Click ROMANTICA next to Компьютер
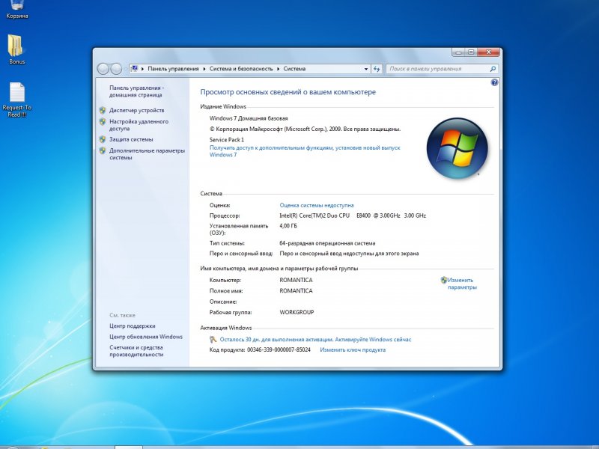Screen dimensions: 599x449 296,280
